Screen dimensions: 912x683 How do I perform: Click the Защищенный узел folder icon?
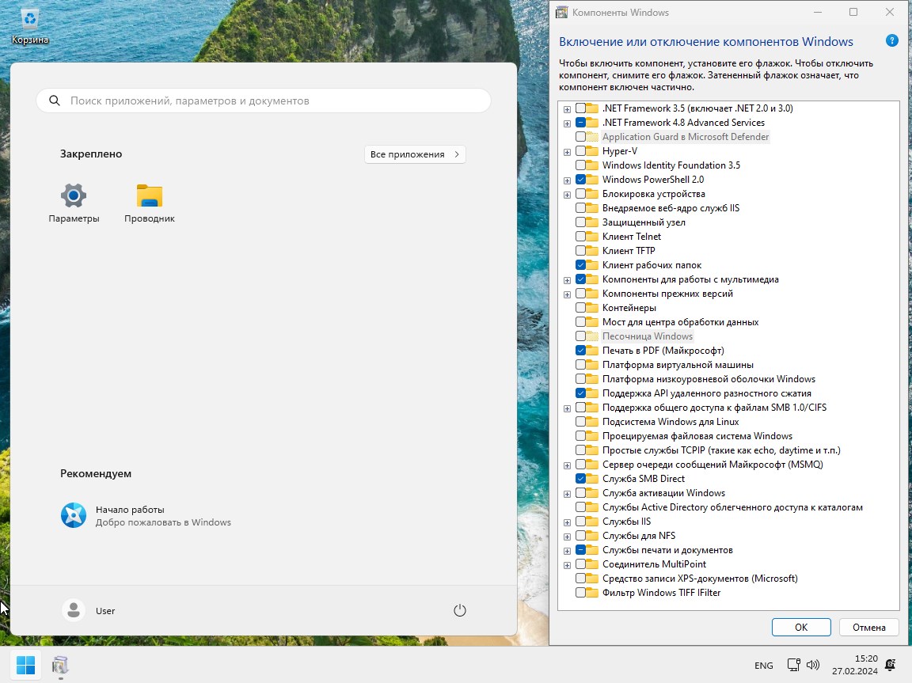(592, 222)
